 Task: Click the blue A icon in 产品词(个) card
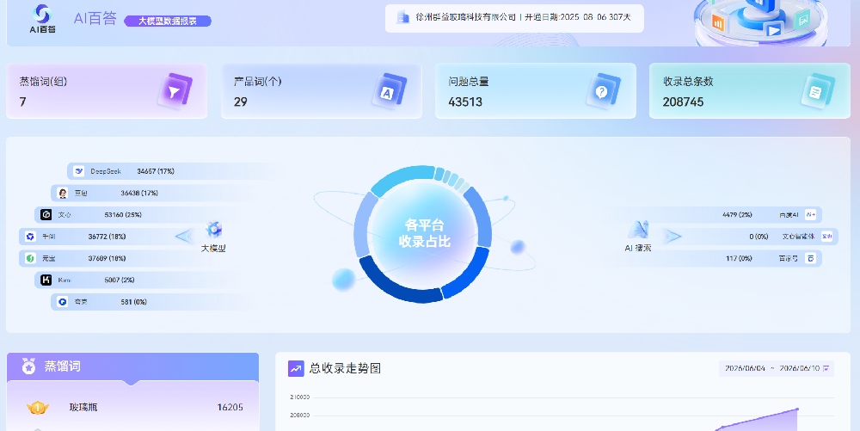tap(389, 91)
